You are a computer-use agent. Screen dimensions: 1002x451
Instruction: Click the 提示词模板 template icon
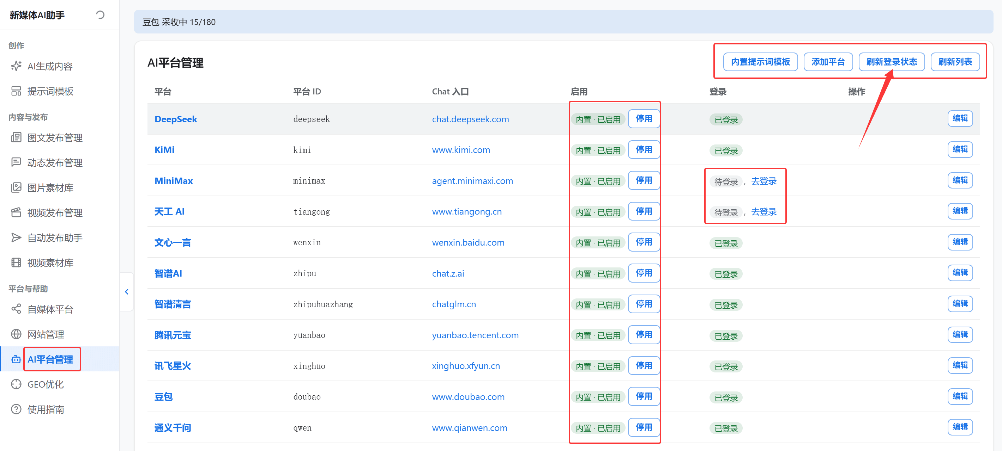point(16,91)
